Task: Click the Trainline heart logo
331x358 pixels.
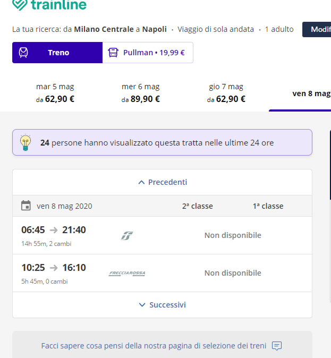Action: click(19, 5)
